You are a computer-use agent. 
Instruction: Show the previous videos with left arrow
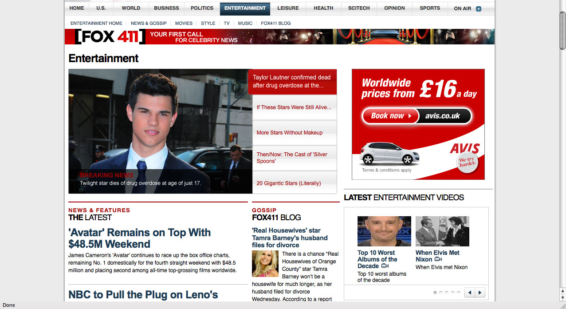[x=470, y=293]
